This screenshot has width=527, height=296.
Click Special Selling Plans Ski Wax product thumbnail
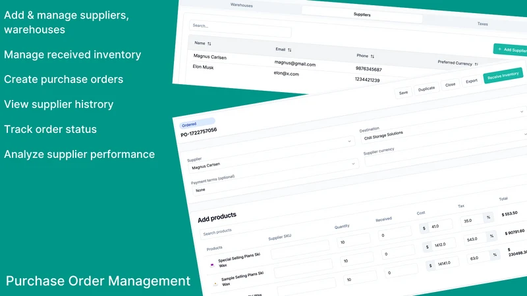tap(212, 265)
